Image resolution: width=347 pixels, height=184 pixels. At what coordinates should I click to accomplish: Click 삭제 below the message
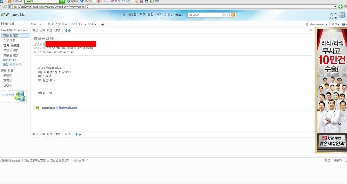(67, 134)
